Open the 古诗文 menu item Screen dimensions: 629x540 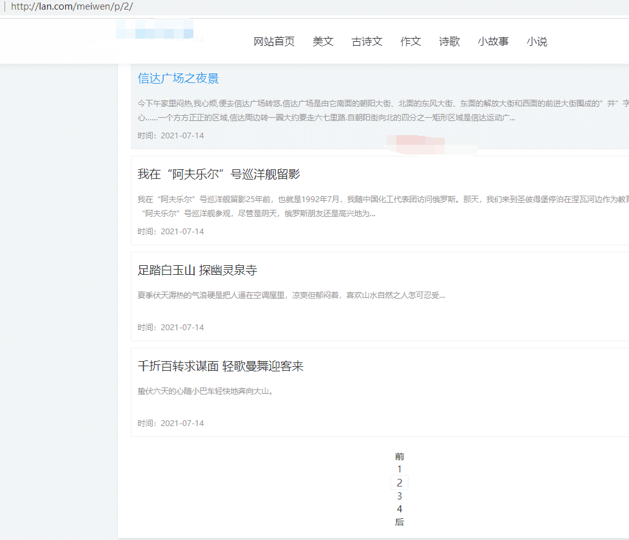tap(367, 42)
